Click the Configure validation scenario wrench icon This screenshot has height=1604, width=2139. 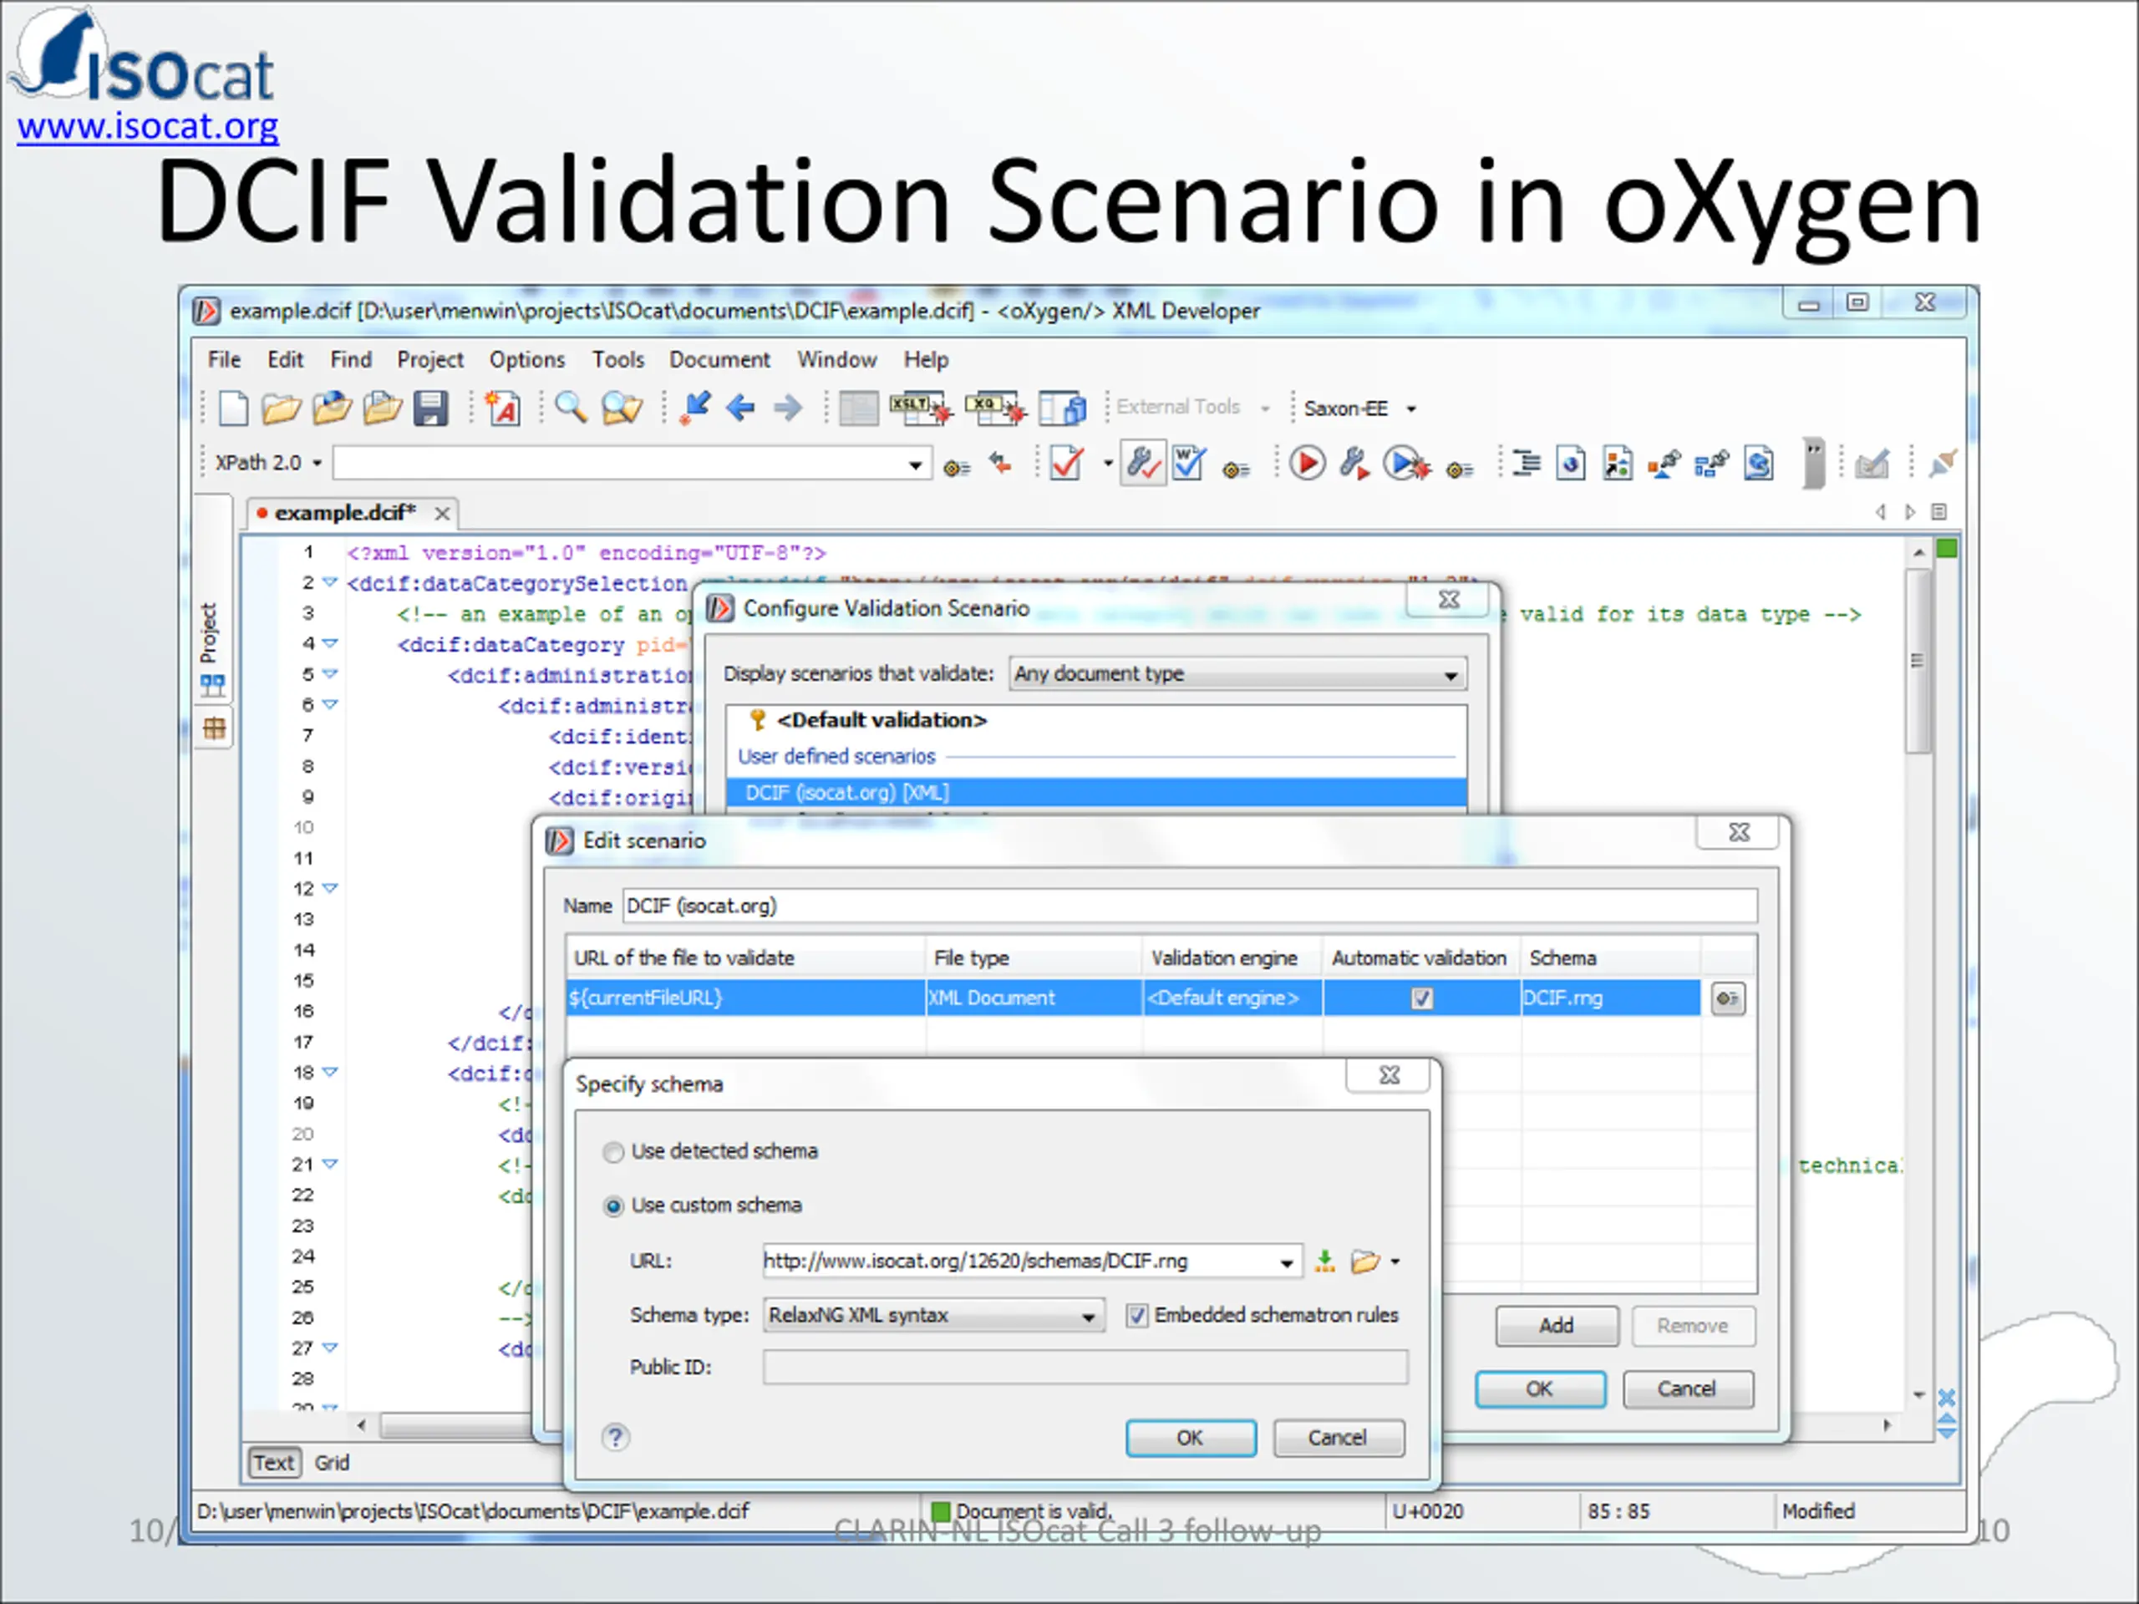tap(1143, 463)
